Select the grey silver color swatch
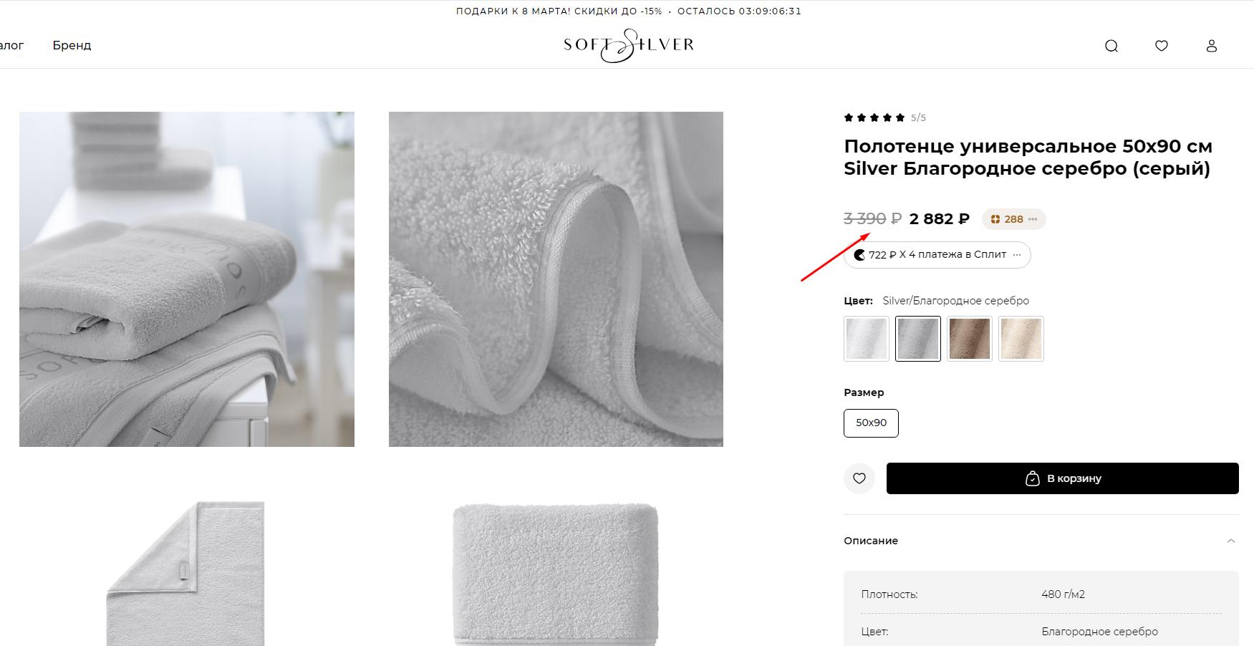This screenshot has width=1254, height=646. pos(918,339)
